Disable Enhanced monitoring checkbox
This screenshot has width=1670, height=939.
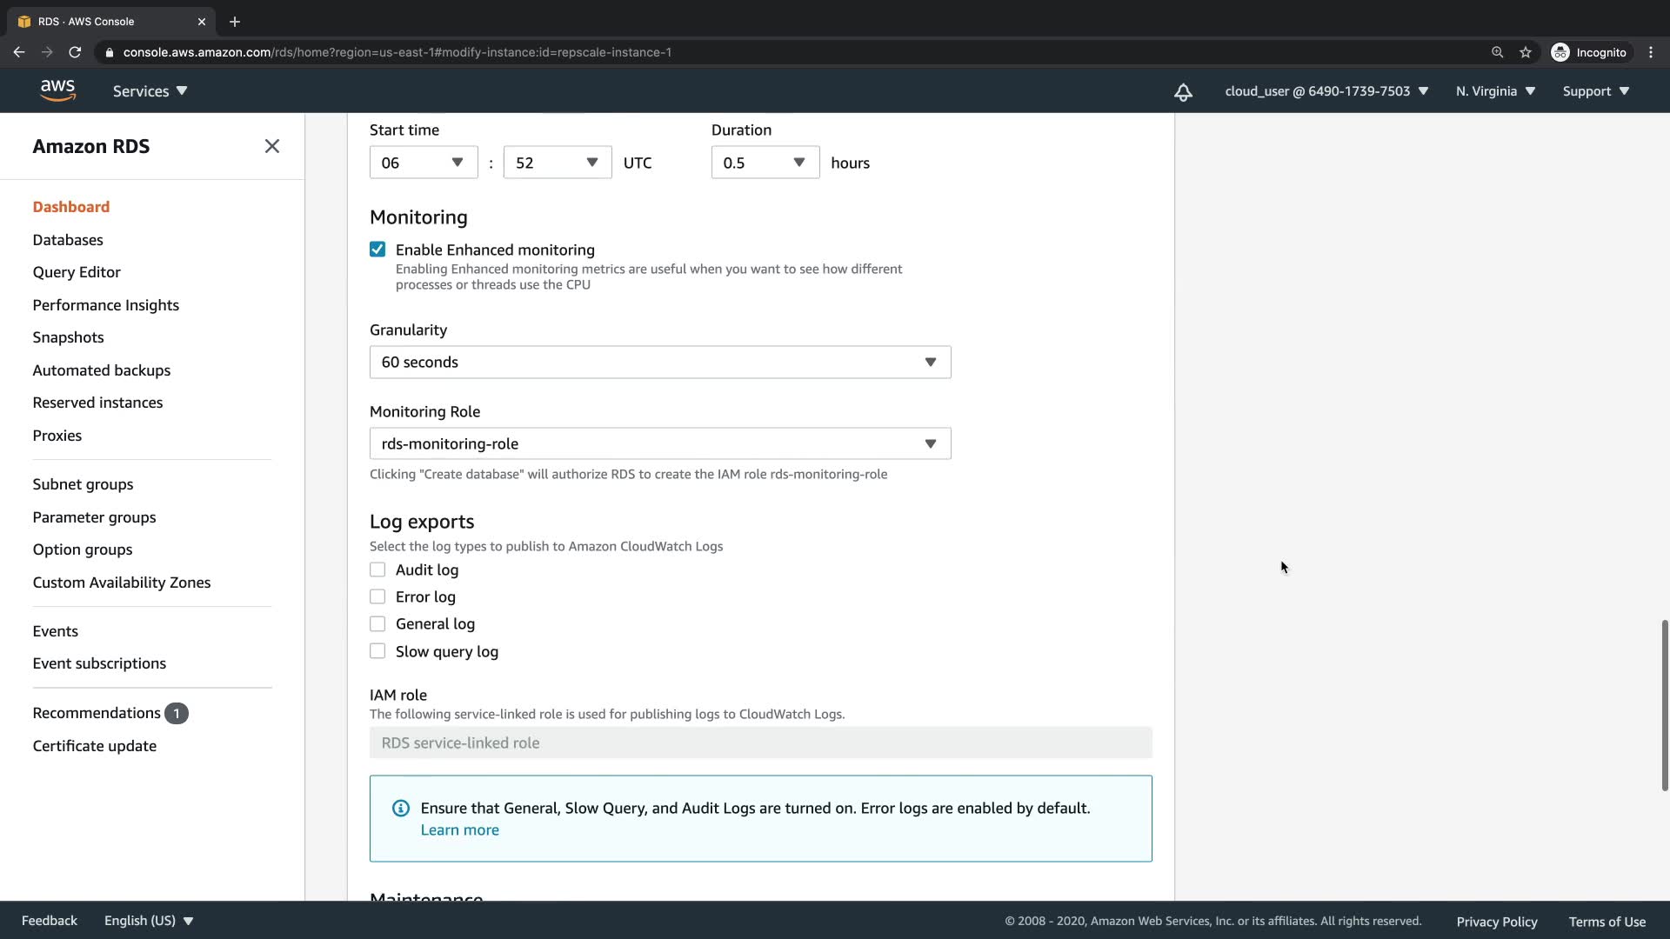tap(377, 250)
